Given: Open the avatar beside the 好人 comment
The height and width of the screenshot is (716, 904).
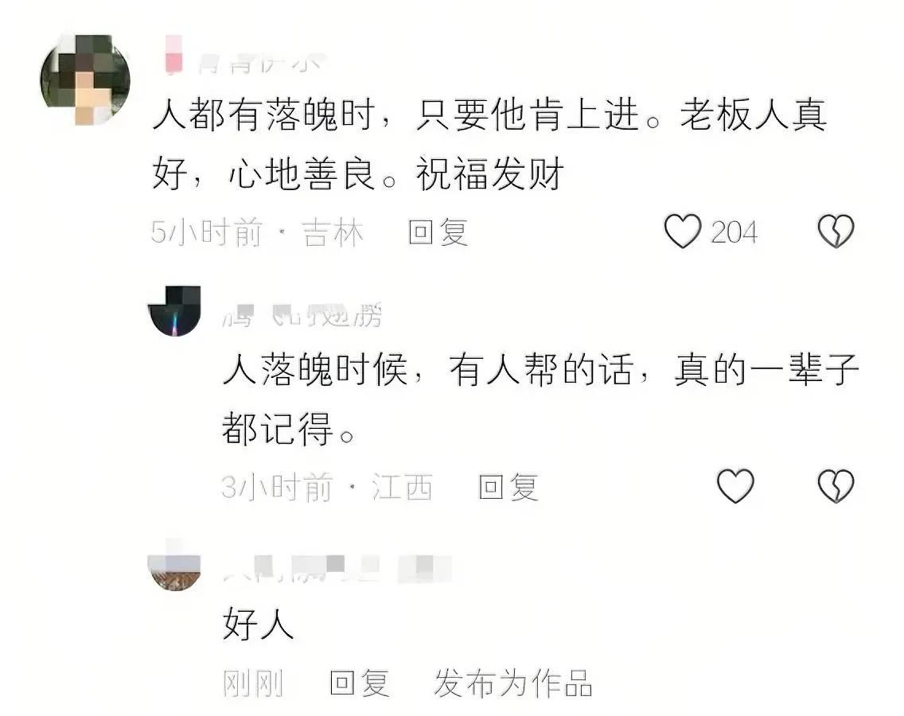Looking at the screenshot, I should click(174, 565).
